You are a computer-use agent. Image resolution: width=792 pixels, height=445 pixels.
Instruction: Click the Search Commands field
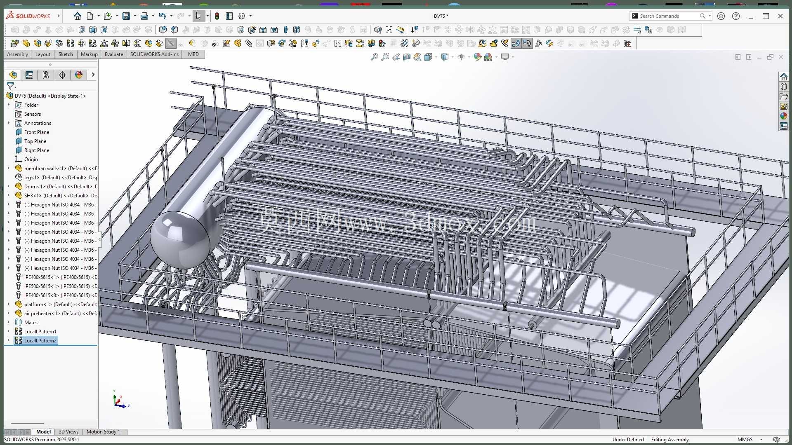click(x=669, y=16)
